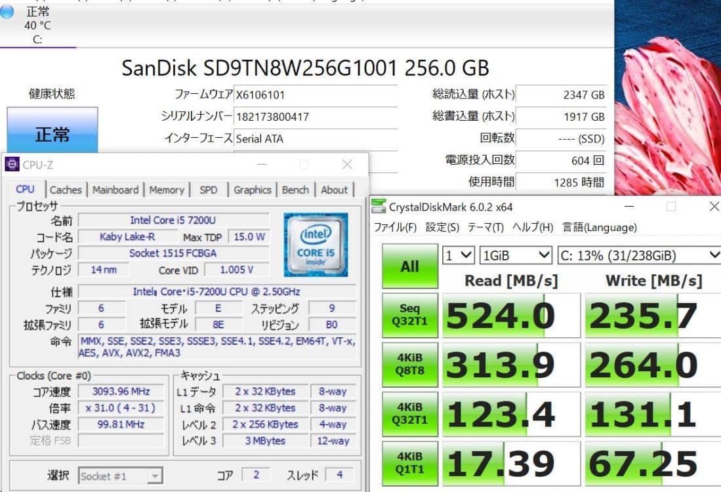Click the Core VID value 1.005 V
721x492 pixels.
pyautogui.click(x=236, y=270)
